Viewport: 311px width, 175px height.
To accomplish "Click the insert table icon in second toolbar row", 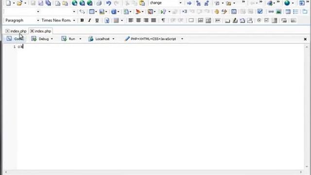I will click(92, 12).
